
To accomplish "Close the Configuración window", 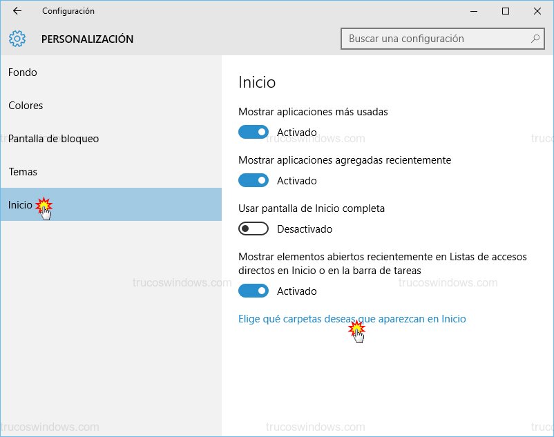I will click(x=537, y=11).
